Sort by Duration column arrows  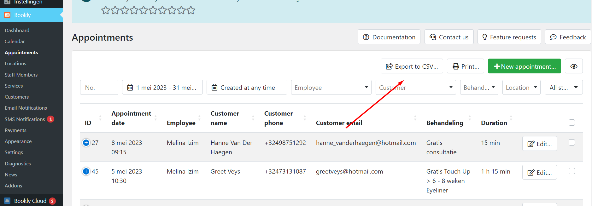click(511, 118)
